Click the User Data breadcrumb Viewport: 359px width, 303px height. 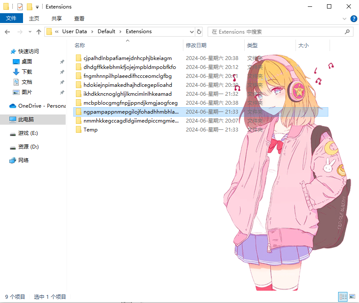point(75,31)
